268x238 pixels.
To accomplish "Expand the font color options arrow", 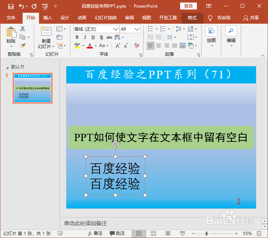I will tap(96, 46).
